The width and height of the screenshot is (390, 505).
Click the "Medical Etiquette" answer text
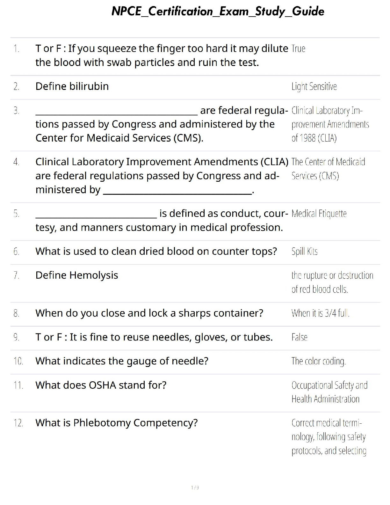(x=319, y=214)
